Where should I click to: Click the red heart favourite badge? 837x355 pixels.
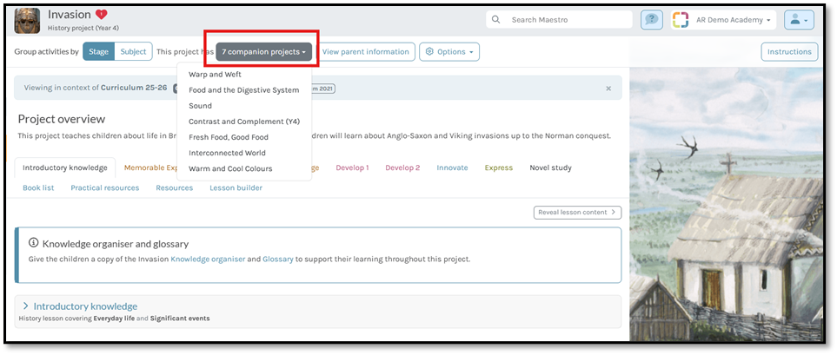coord(102,15)
